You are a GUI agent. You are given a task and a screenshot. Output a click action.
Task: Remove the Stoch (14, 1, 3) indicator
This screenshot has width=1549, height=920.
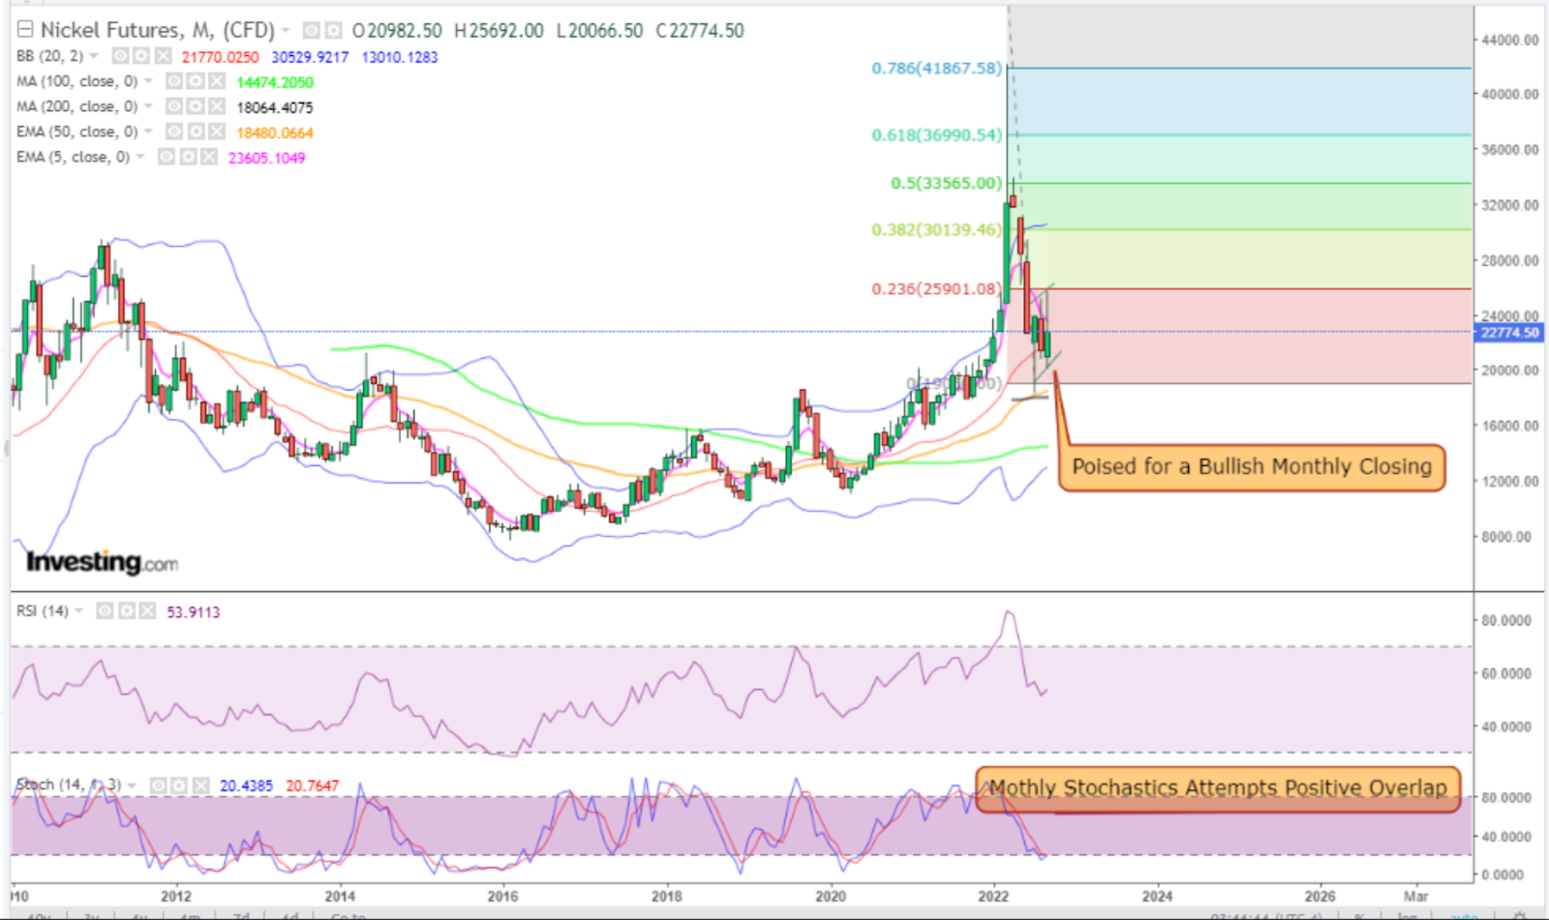click(x=200, y=785)
